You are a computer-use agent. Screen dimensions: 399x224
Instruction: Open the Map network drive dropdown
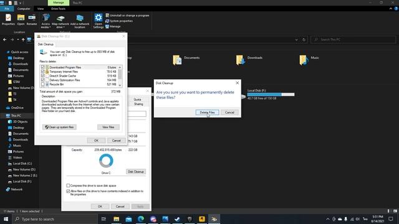tap(60, 21)
